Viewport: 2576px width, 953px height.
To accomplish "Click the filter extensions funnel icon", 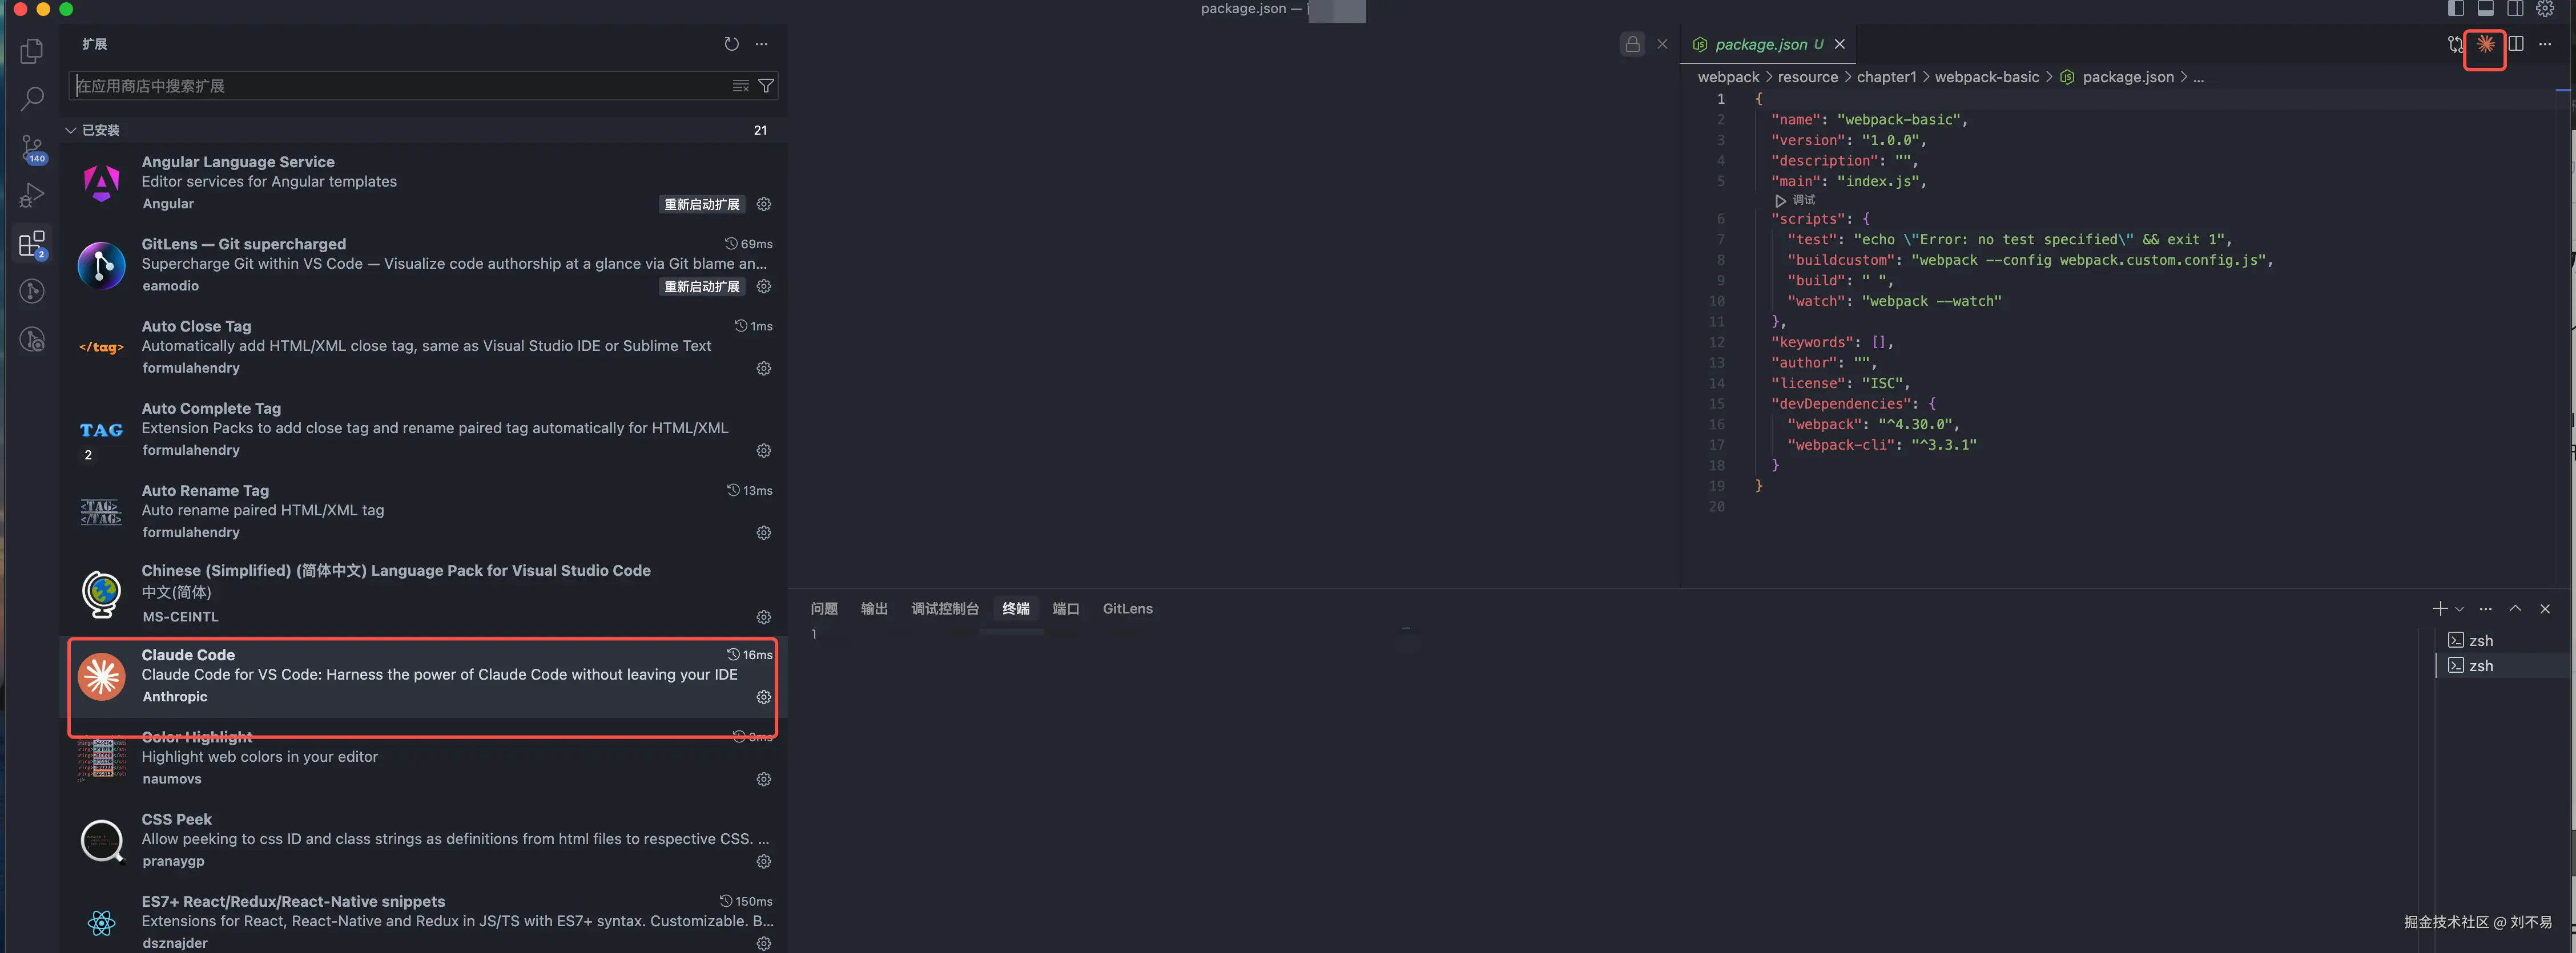I will point(766,86).
